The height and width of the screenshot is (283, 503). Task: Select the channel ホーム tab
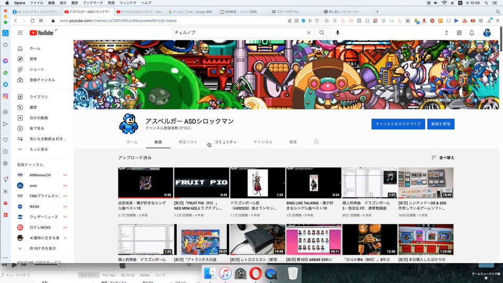click(x=132, y=142)
